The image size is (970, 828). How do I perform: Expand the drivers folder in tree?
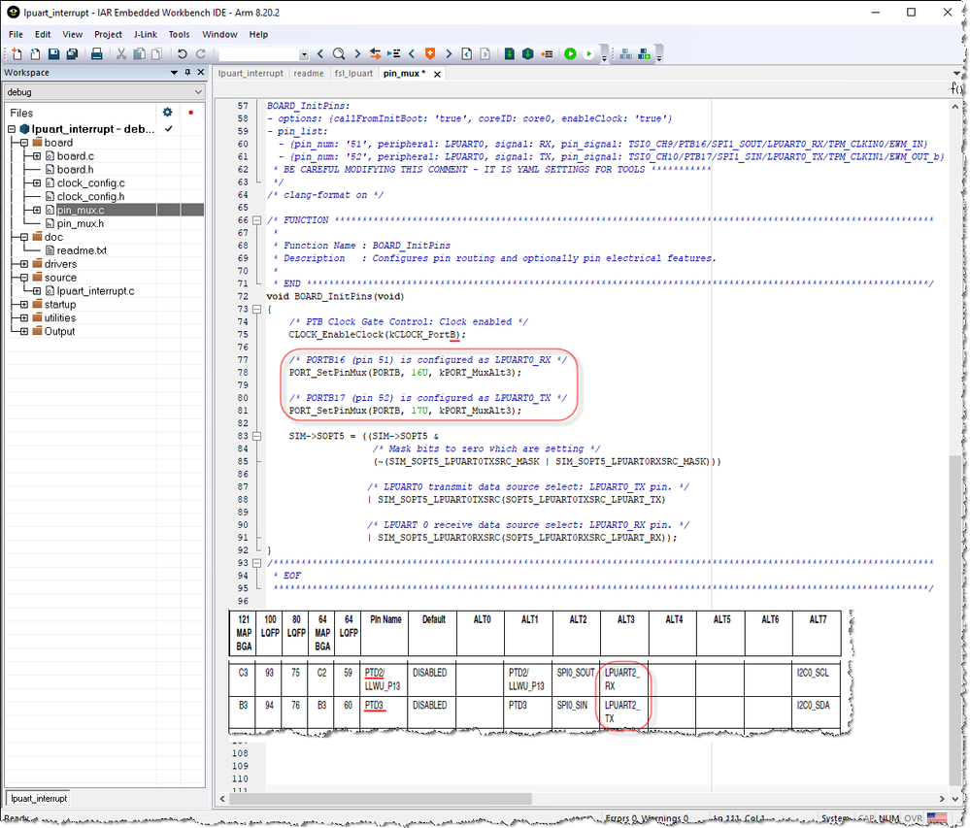point(23,264)
